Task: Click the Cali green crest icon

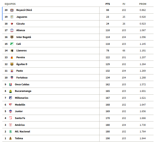Action: tap(12, 44)
